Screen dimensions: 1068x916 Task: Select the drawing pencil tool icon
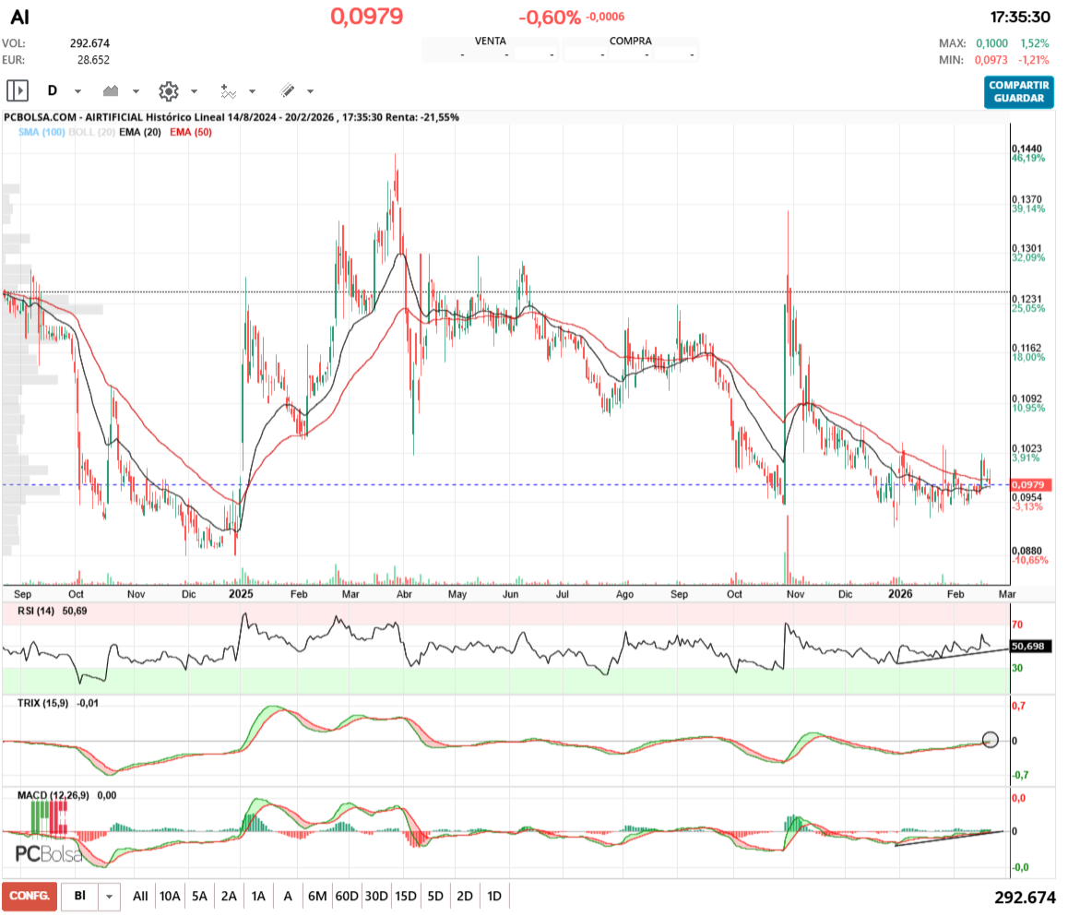[x=287, y=90]
